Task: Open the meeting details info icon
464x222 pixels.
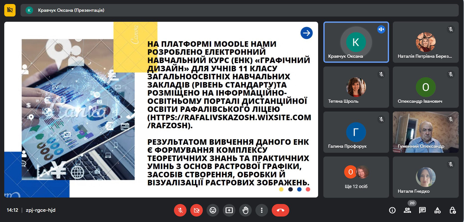Action: (x=392, y=210)
